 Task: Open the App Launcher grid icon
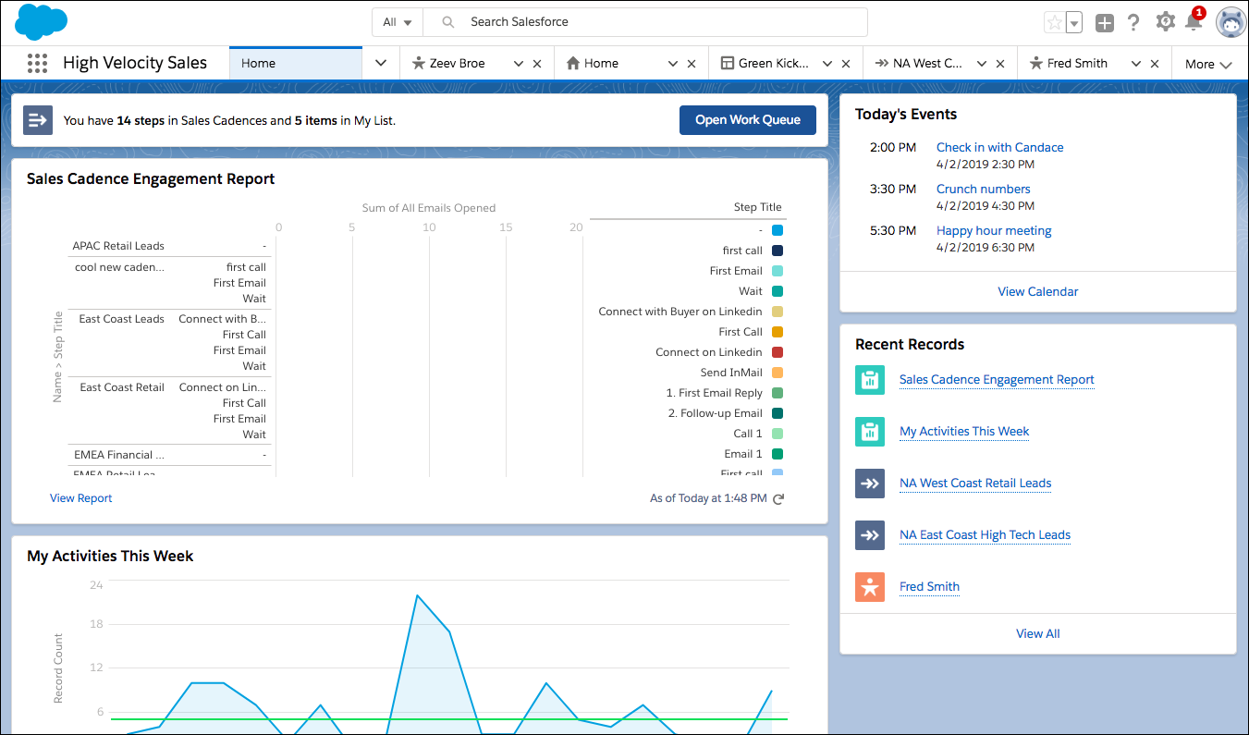37,63
